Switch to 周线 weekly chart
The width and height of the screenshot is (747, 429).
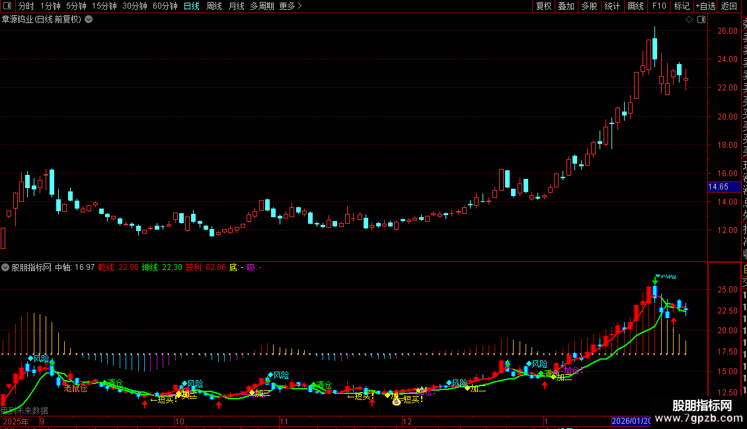coord(214,6)
